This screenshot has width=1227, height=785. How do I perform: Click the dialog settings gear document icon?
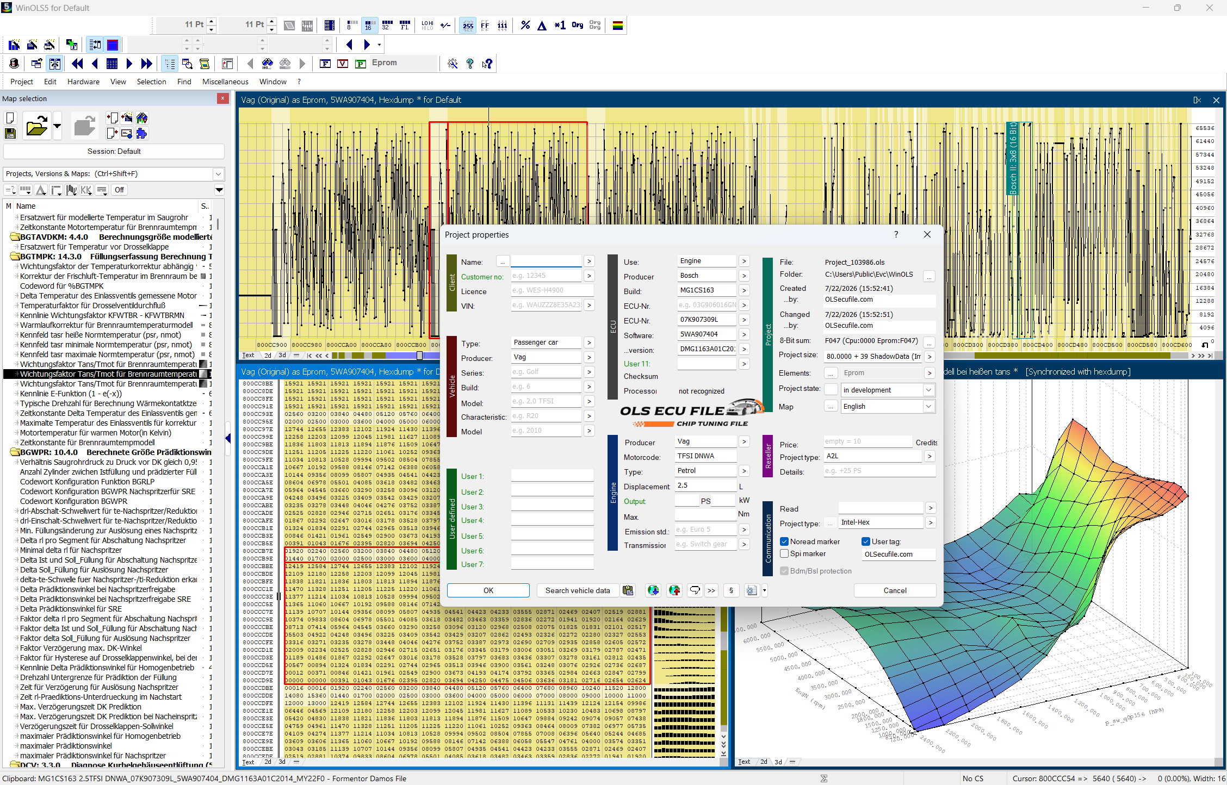752,590
